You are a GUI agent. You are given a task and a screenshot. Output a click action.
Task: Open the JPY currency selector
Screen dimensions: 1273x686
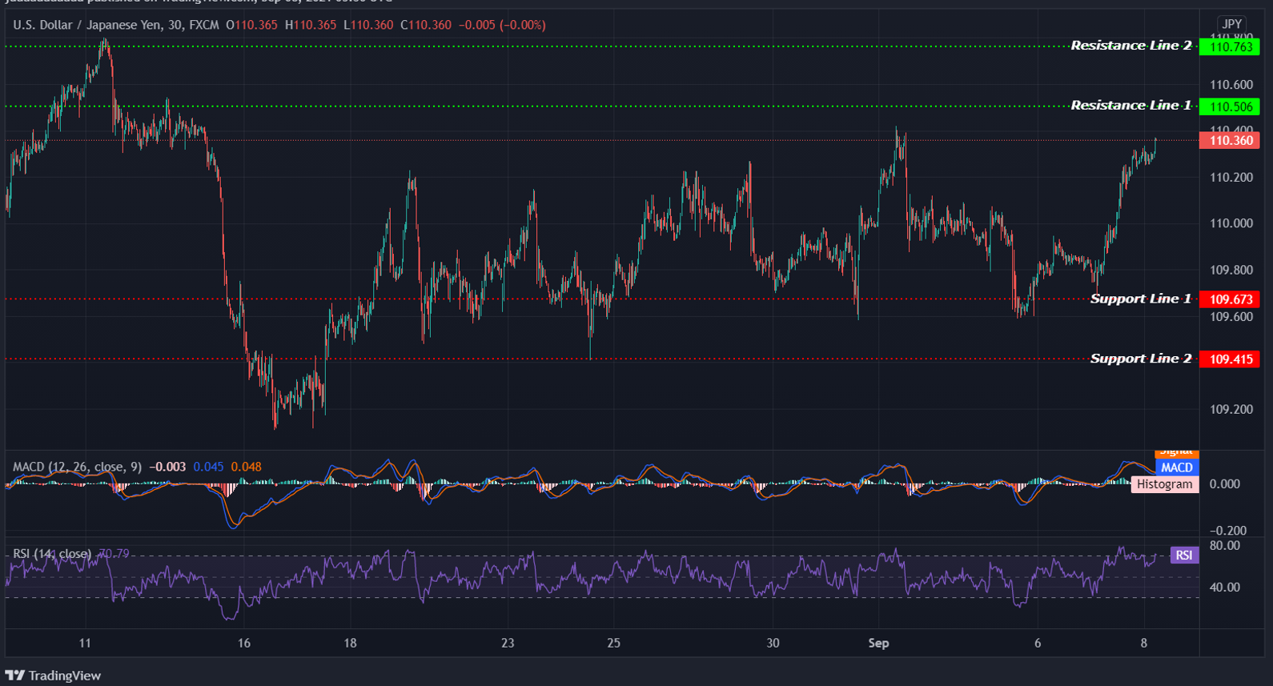tap(1231, 24)
